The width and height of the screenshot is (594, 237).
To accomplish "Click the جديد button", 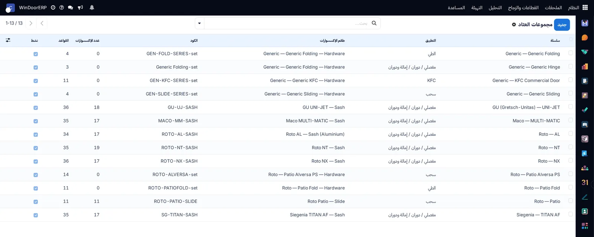I will tap(562, 24).
